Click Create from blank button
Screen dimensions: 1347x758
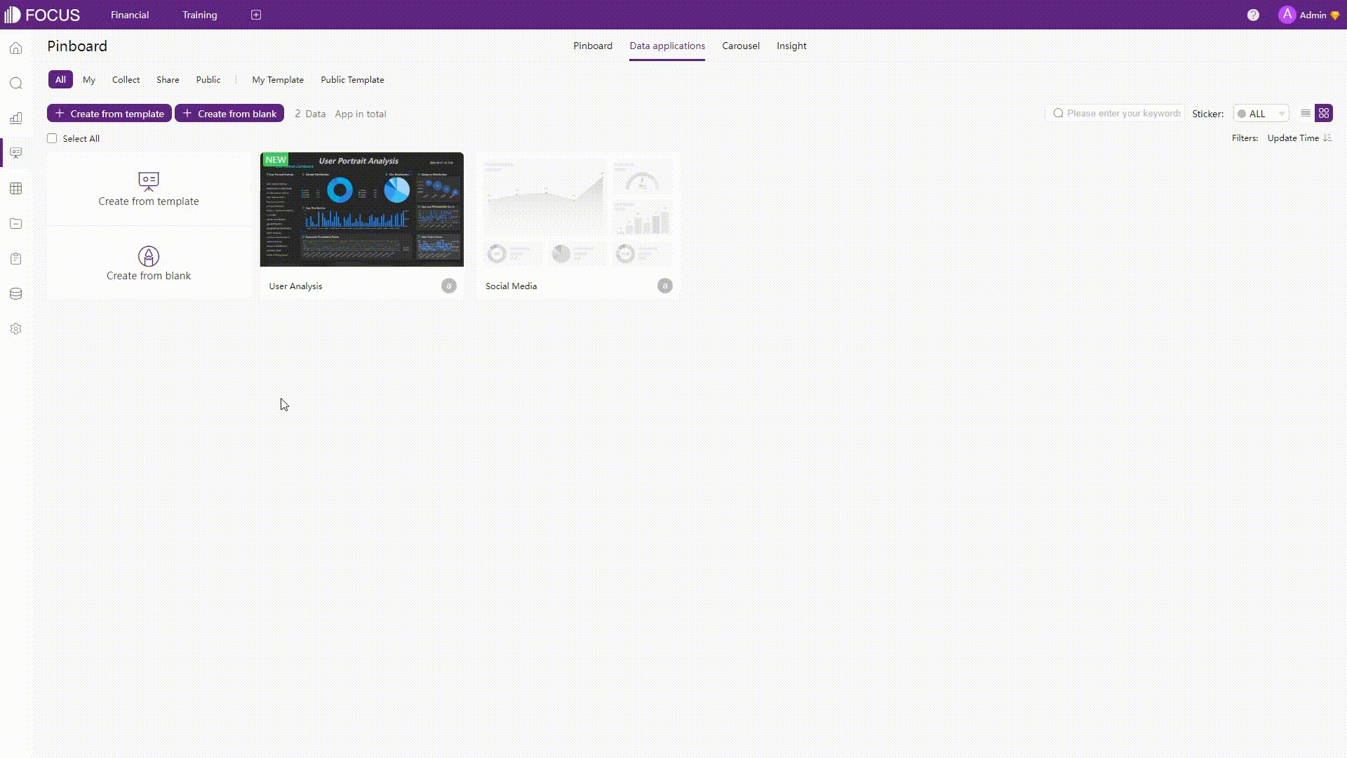point(229,113)
